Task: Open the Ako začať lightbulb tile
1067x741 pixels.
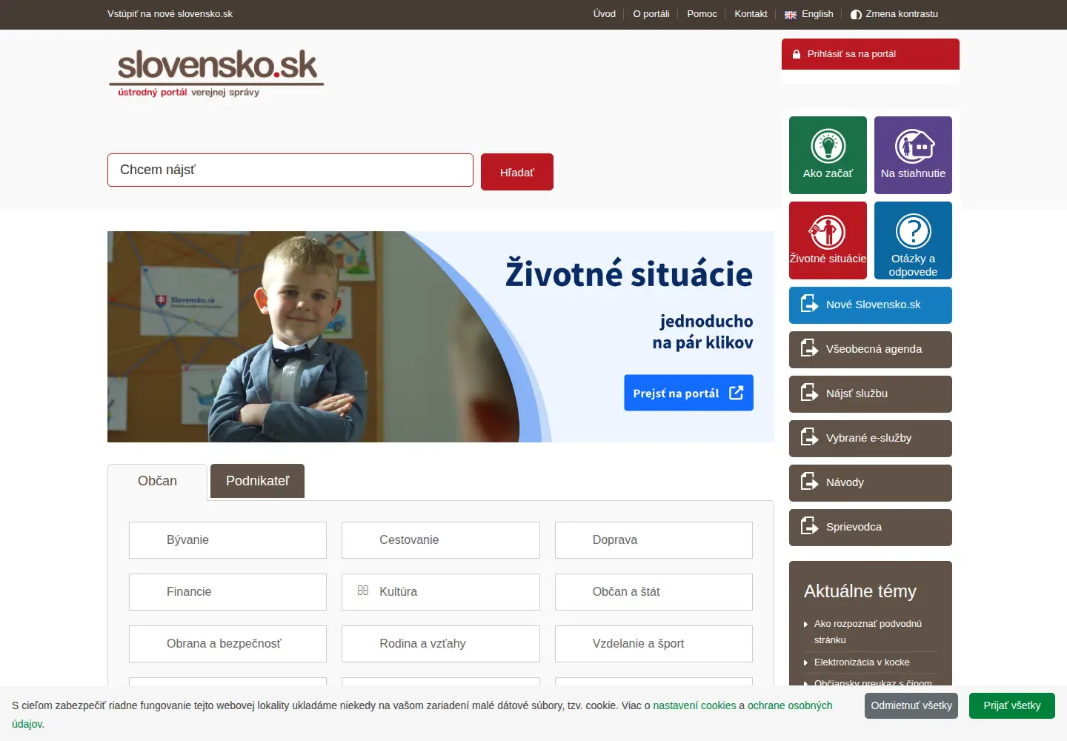Action: [828, 155]
